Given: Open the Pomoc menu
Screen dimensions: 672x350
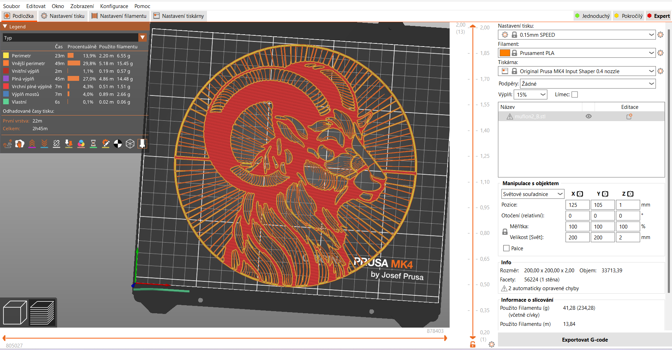Looking at the screenshot, I should [x=142, y=6].
